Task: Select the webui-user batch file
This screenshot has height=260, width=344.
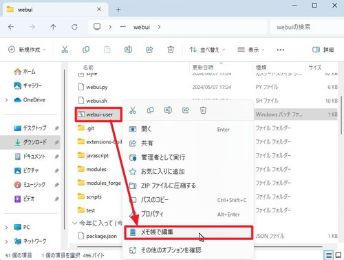Action: (98, 114)
